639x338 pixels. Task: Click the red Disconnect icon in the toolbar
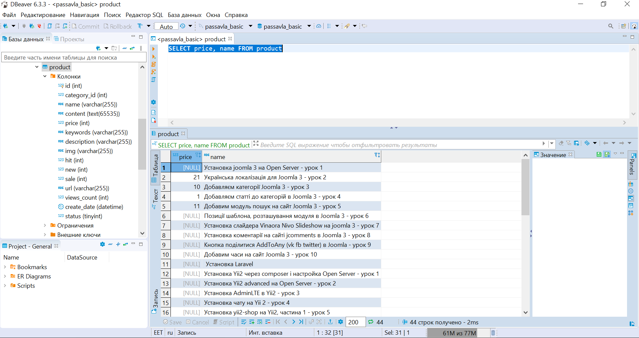[39, 26]
